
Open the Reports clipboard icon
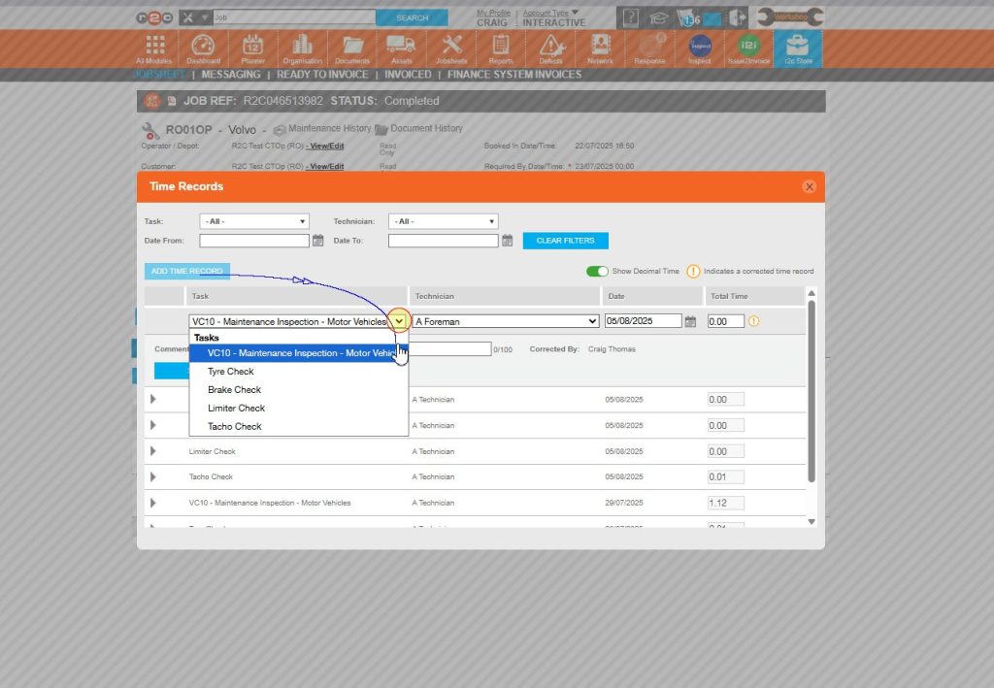[501, 49]
